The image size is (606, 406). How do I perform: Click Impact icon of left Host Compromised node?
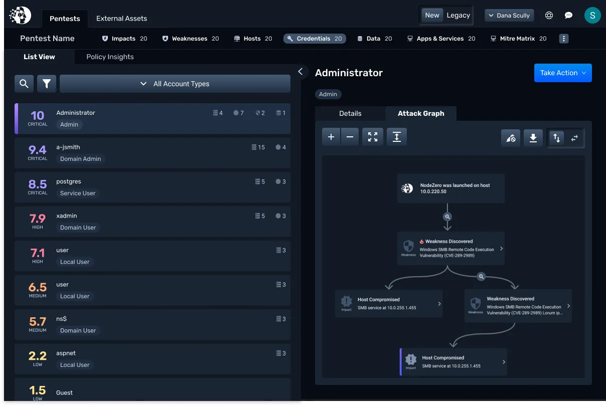pyautogui.click(x=346, y=301)
